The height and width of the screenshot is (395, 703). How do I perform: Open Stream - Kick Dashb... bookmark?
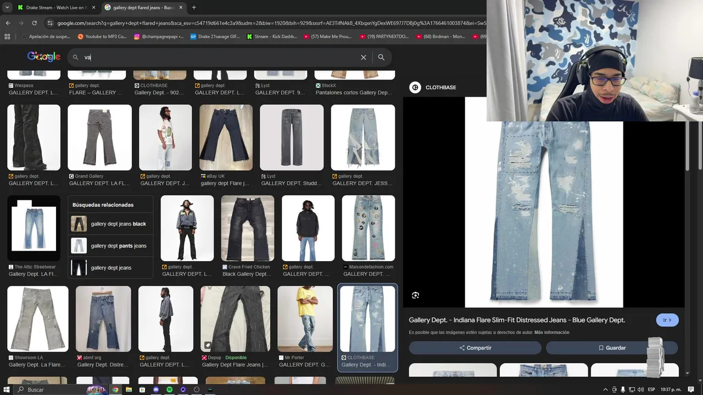[271, 37]
